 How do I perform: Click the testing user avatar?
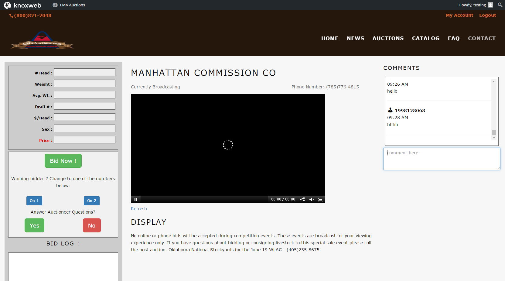point(490,5)
